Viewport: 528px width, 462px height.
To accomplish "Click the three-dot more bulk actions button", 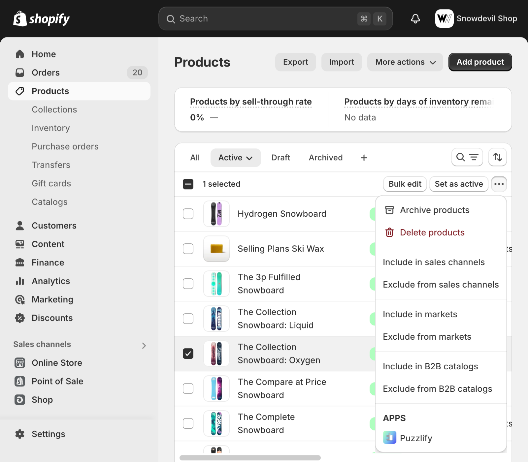I will (499, 184).
